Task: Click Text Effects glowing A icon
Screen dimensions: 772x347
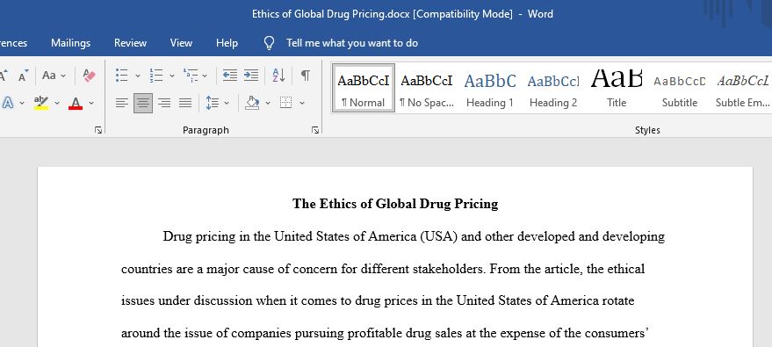Action: pos(8,103)
